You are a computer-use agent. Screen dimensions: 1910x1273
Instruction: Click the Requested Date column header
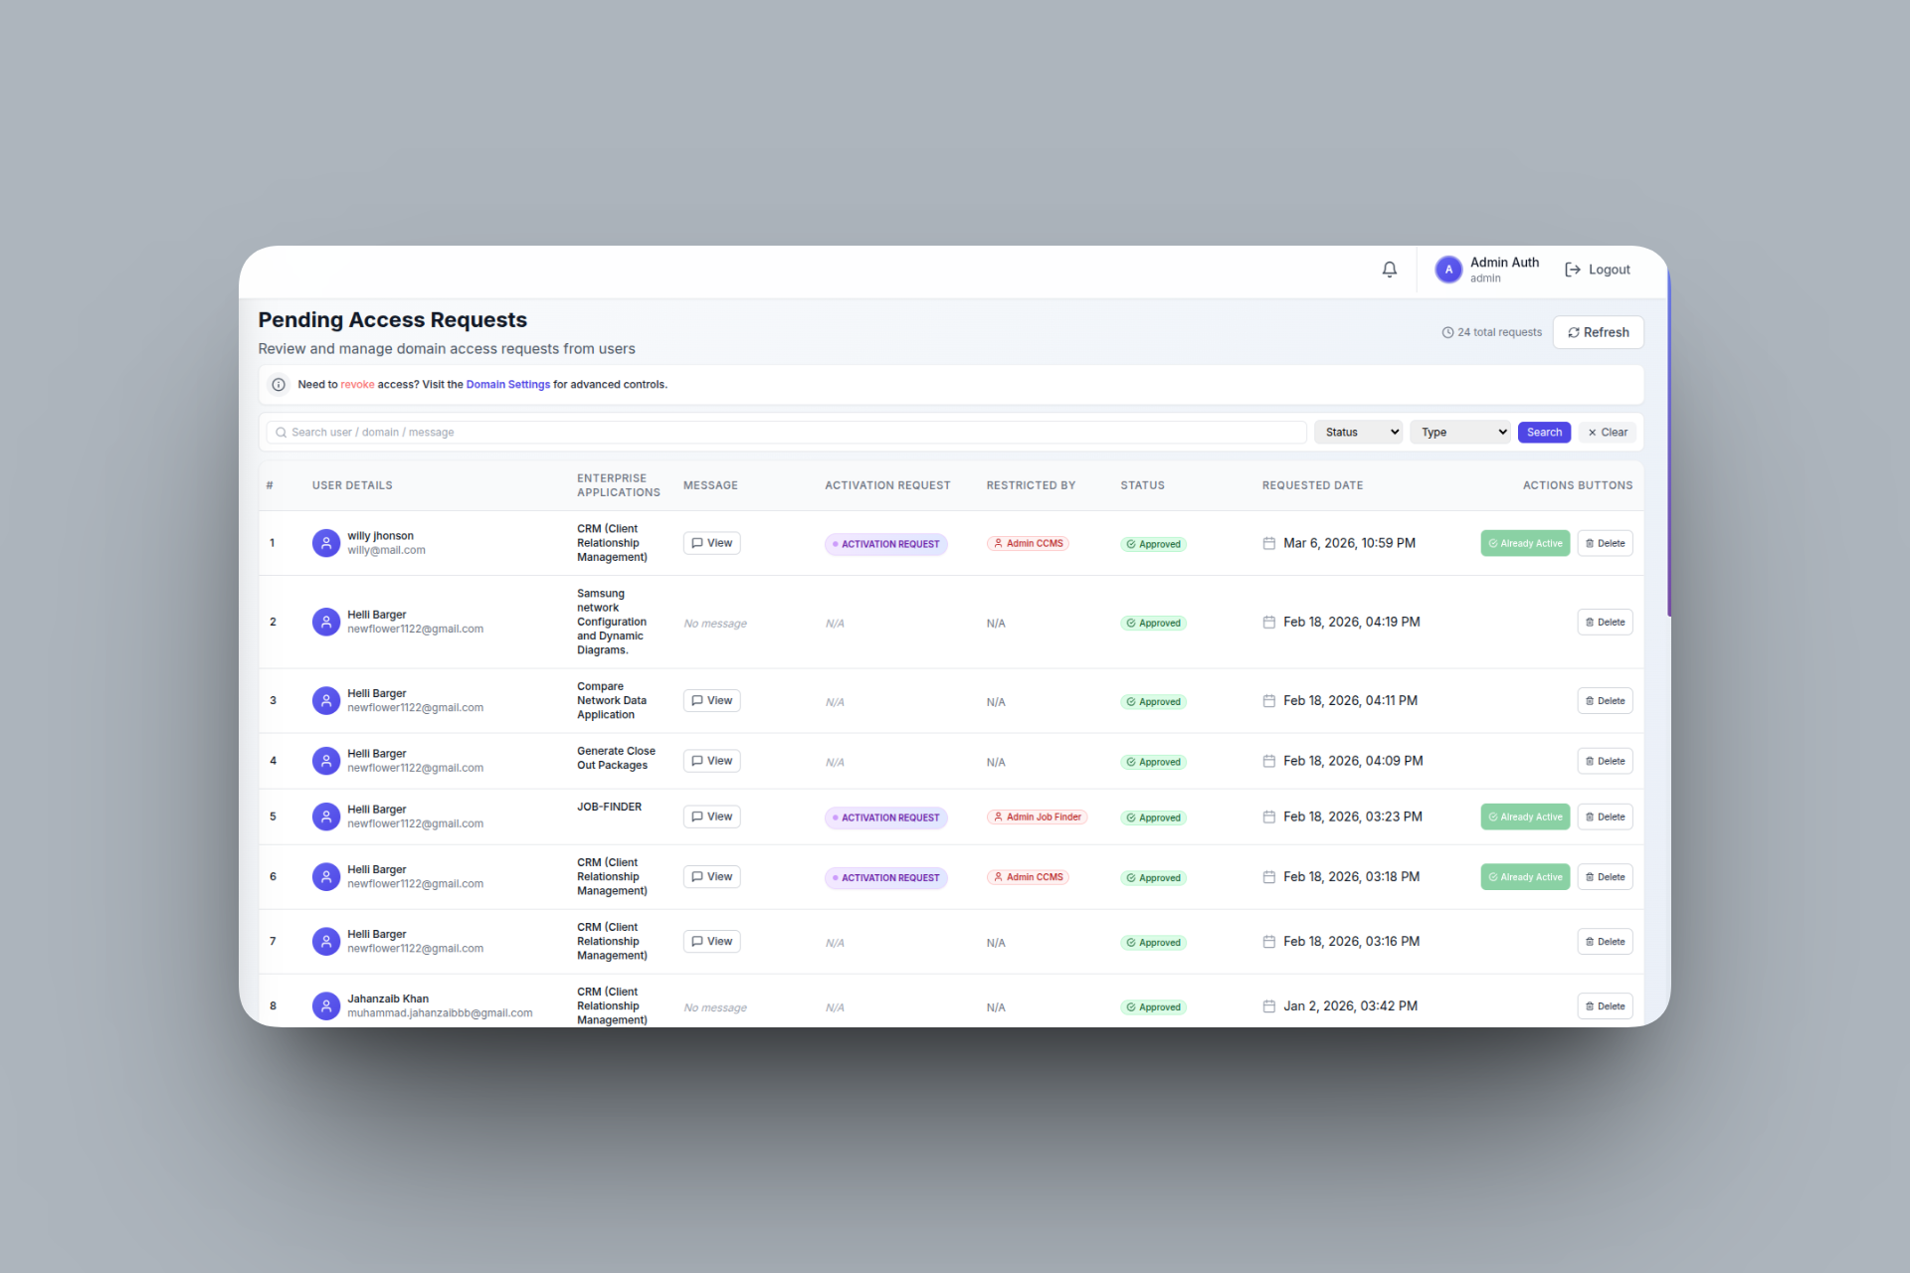click(x=1312, y=485)
